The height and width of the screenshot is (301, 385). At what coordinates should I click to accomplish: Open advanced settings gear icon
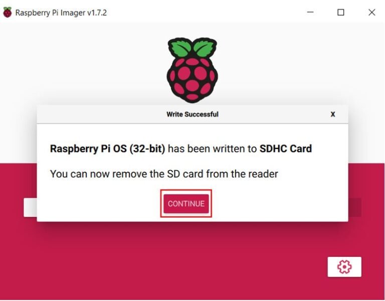pyautogui.click(x=344, y=266)
